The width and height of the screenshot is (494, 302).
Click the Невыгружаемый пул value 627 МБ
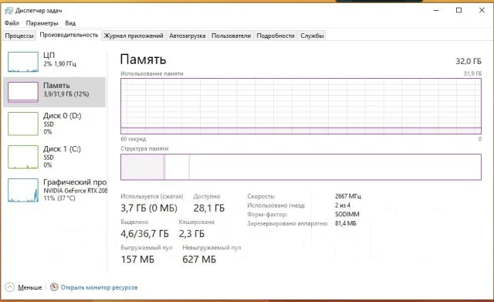click(199, 260)
